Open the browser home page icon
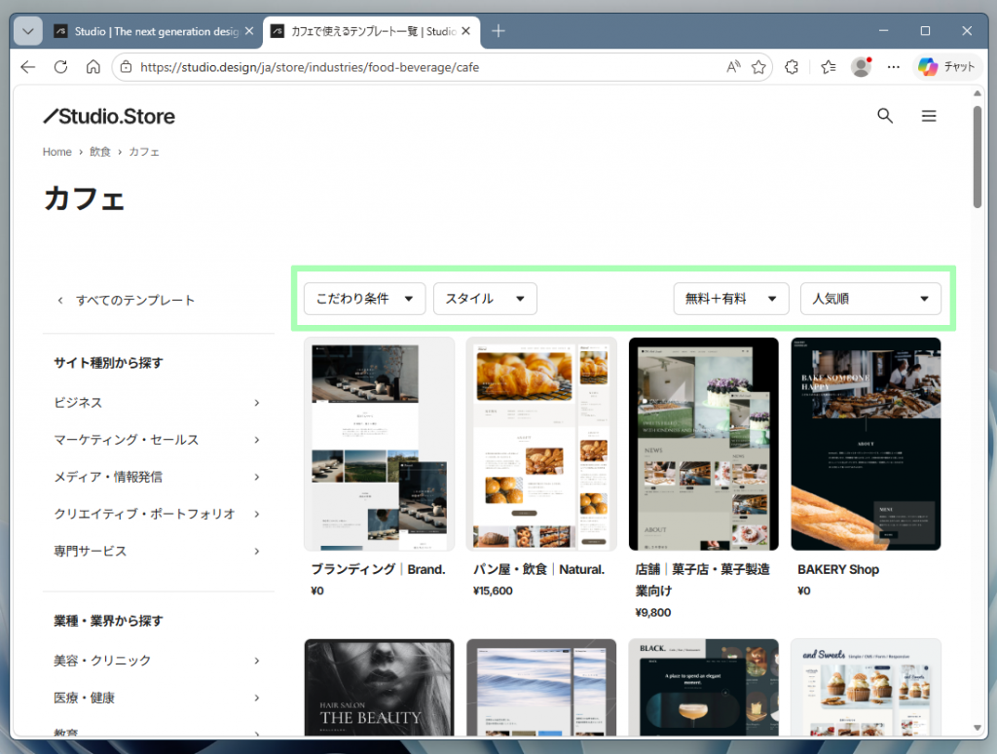The height and width of the screenshot is (754, 997). [93, 67]
